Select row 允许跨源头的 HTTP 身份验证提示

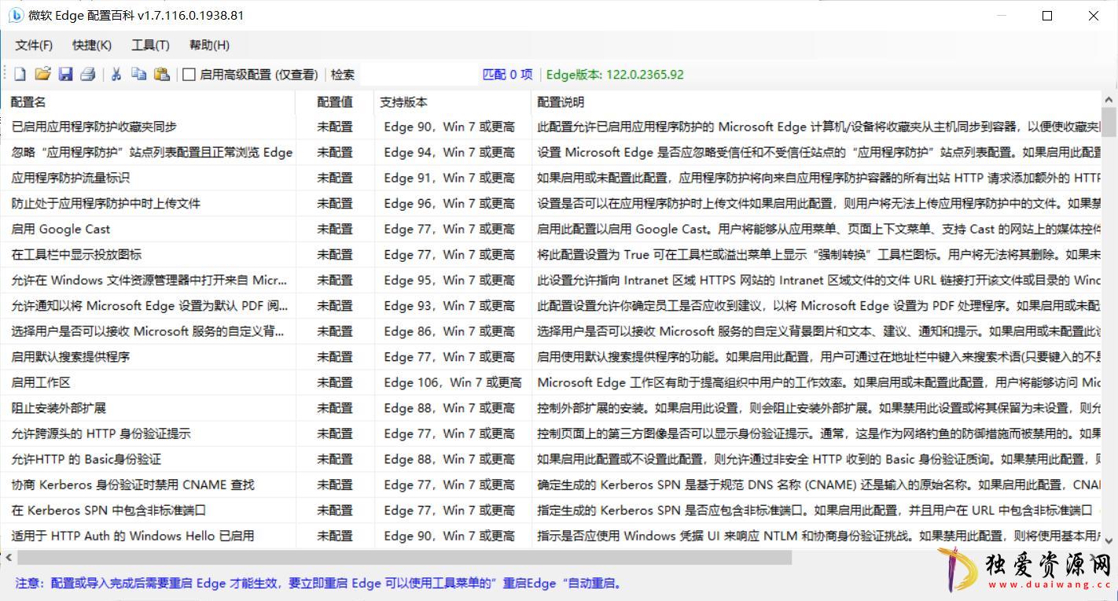tap(552, 433)
